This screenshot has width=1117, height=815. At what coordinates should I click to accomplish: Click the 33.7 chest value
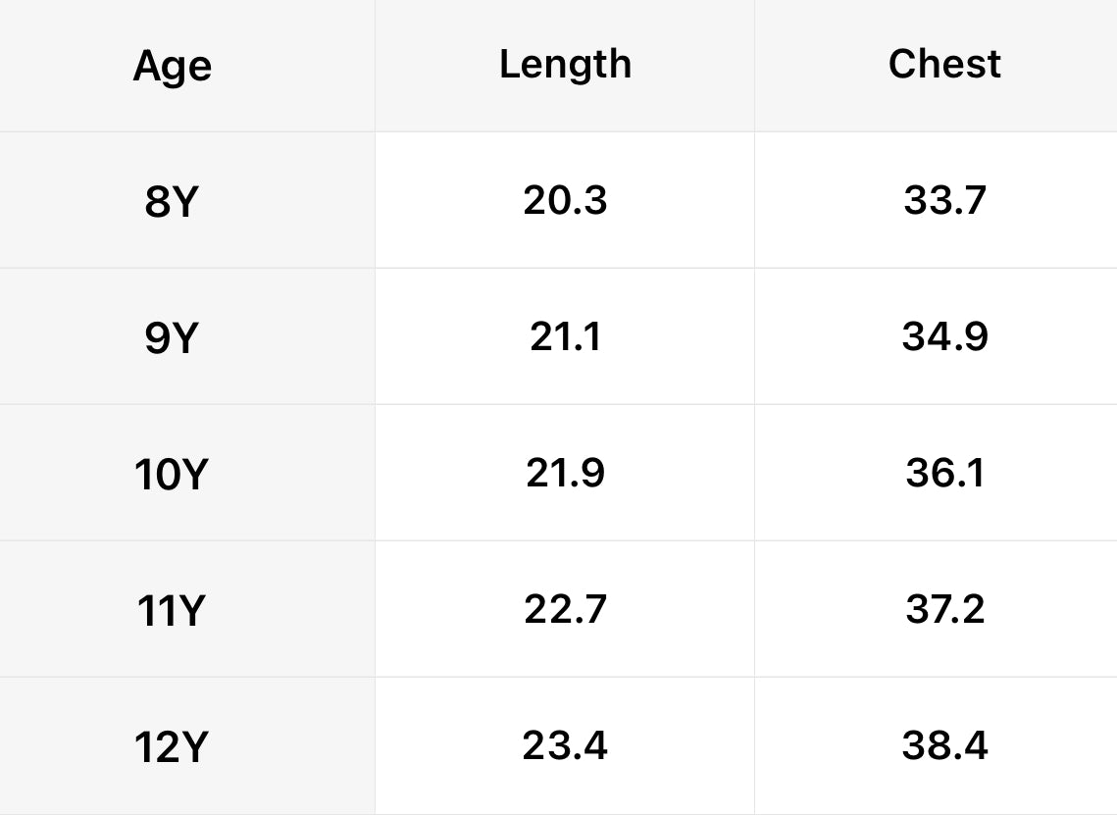[944, 200]
